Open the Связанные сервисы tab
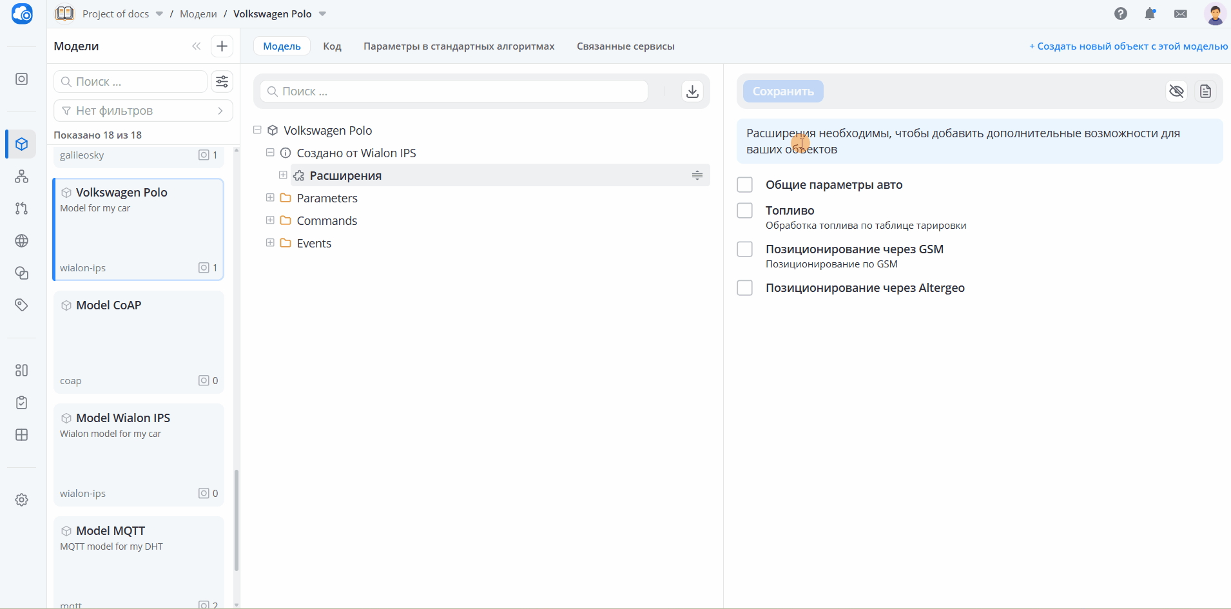Viewport: 1231px width, 609px height. [x=625, y=46]
